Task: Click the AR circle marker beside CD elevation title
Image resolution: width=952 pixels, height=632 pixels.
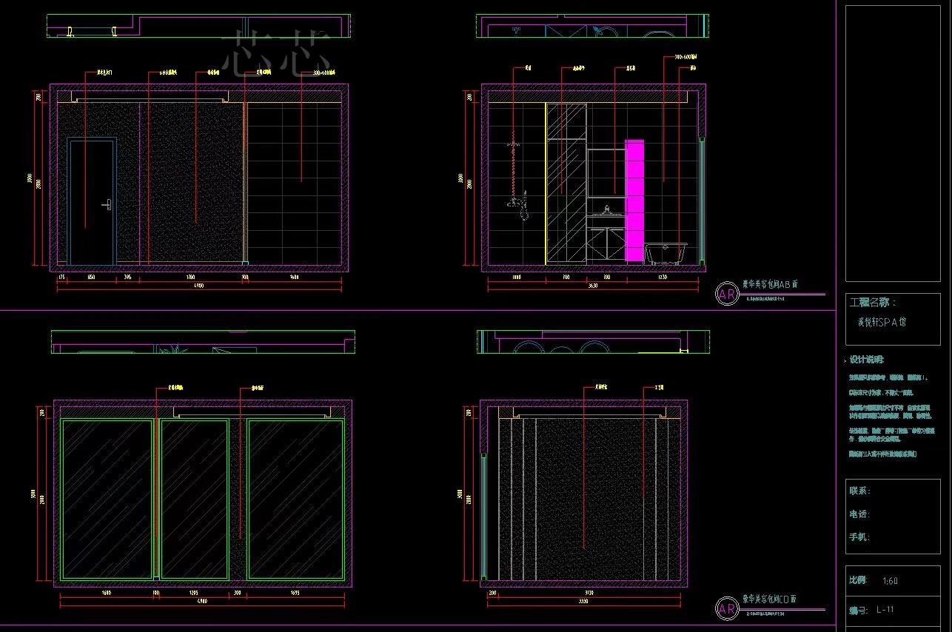Action: [x=727, y=608]
